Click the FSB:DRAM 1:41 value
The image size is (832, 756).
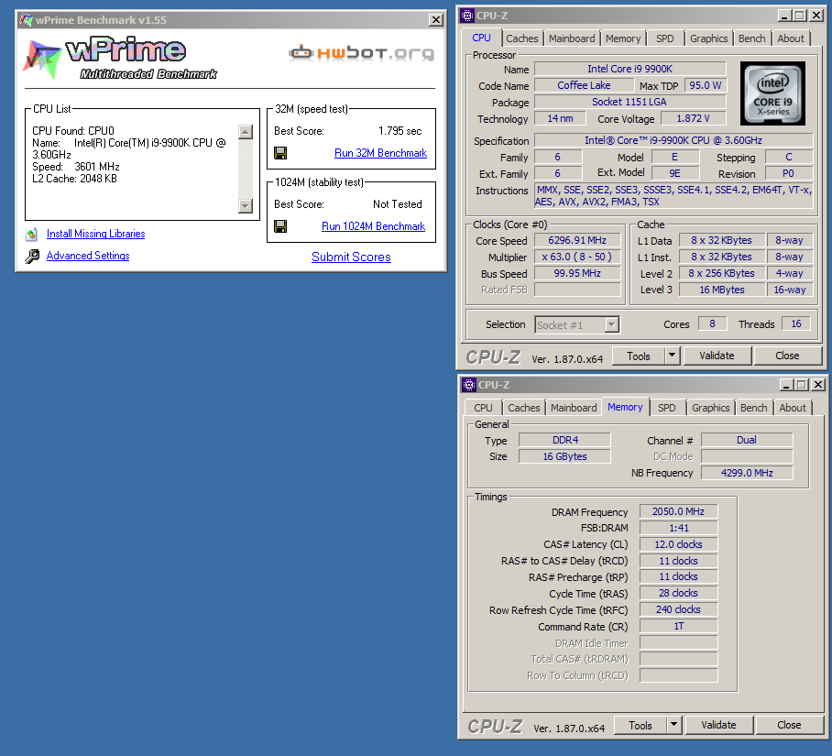click(x=678, y=528)
